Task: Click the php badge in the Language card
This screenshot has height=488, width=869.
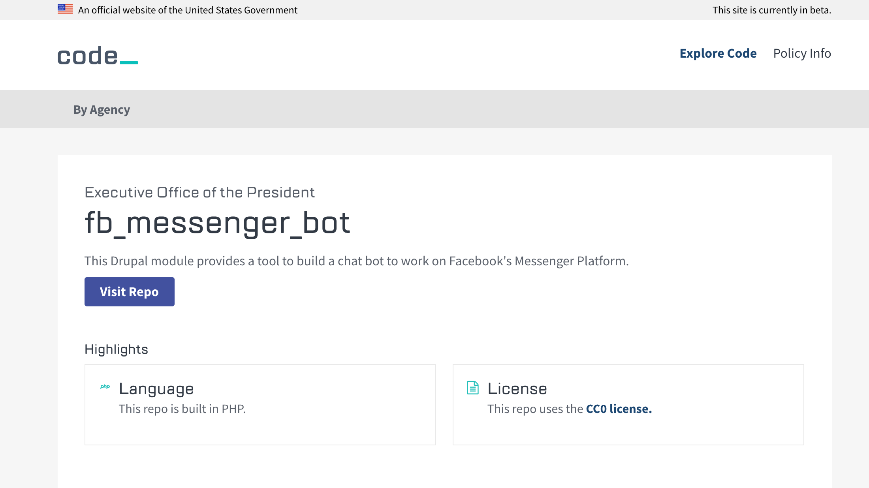Action: [x=105, y=387]
